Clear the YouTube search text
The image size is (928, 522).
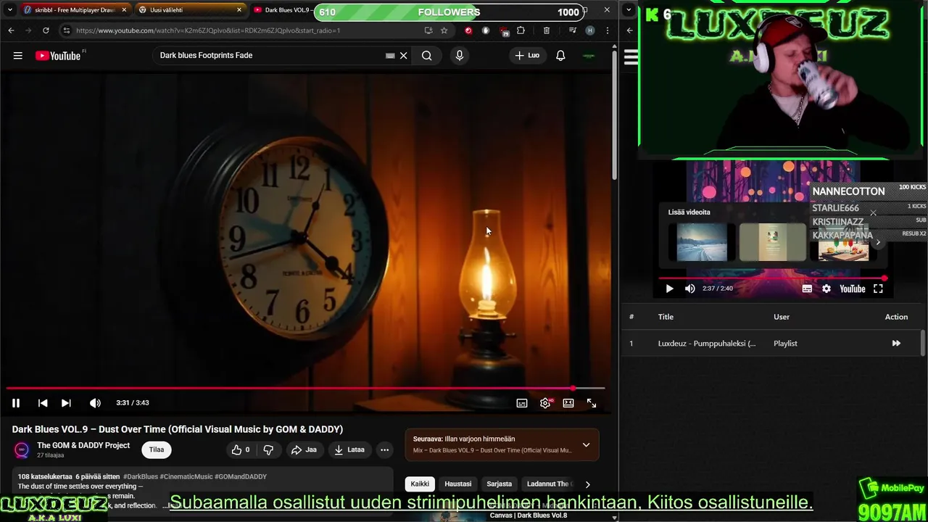click(x=404, y=56)
